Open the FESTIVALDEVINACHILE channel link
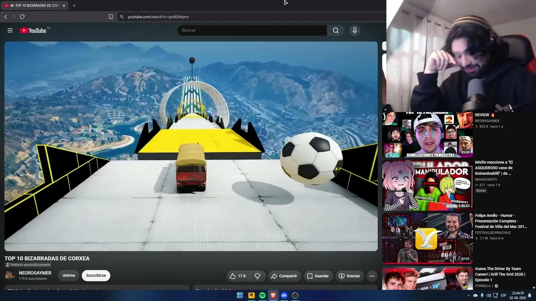The height and width of the screenshot is (301, 536). click(x=493, y=232)
